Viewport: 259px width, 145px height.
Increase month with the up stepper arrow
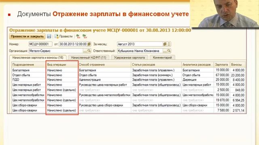[169, 43]
